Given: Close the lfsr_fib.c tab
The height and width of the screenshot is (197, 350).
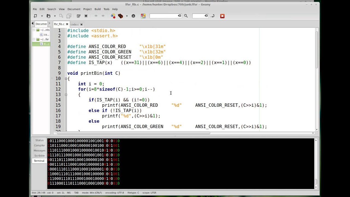Looking at the screenshot, I should (x=67, y=24).
